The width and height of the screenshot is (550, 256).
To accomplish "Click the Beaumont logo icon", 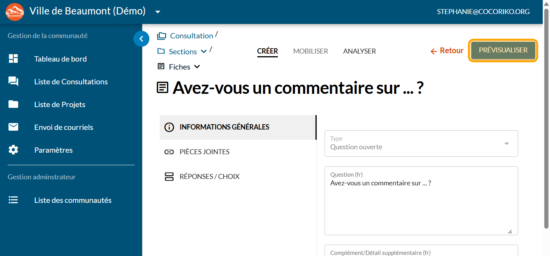I will 15,12.
